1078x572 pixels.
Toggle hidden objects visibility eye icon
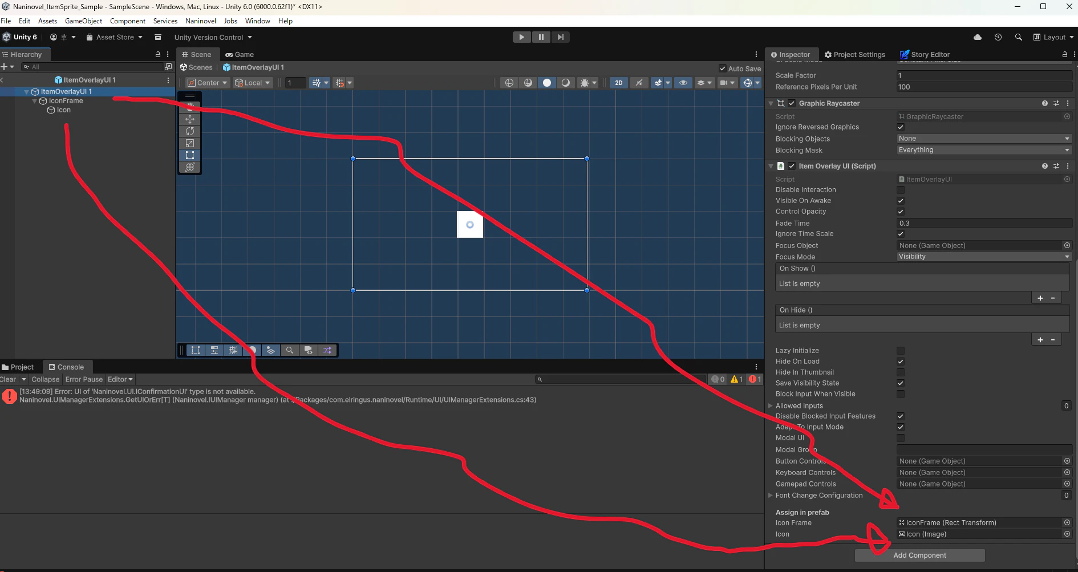pos(683,83)
